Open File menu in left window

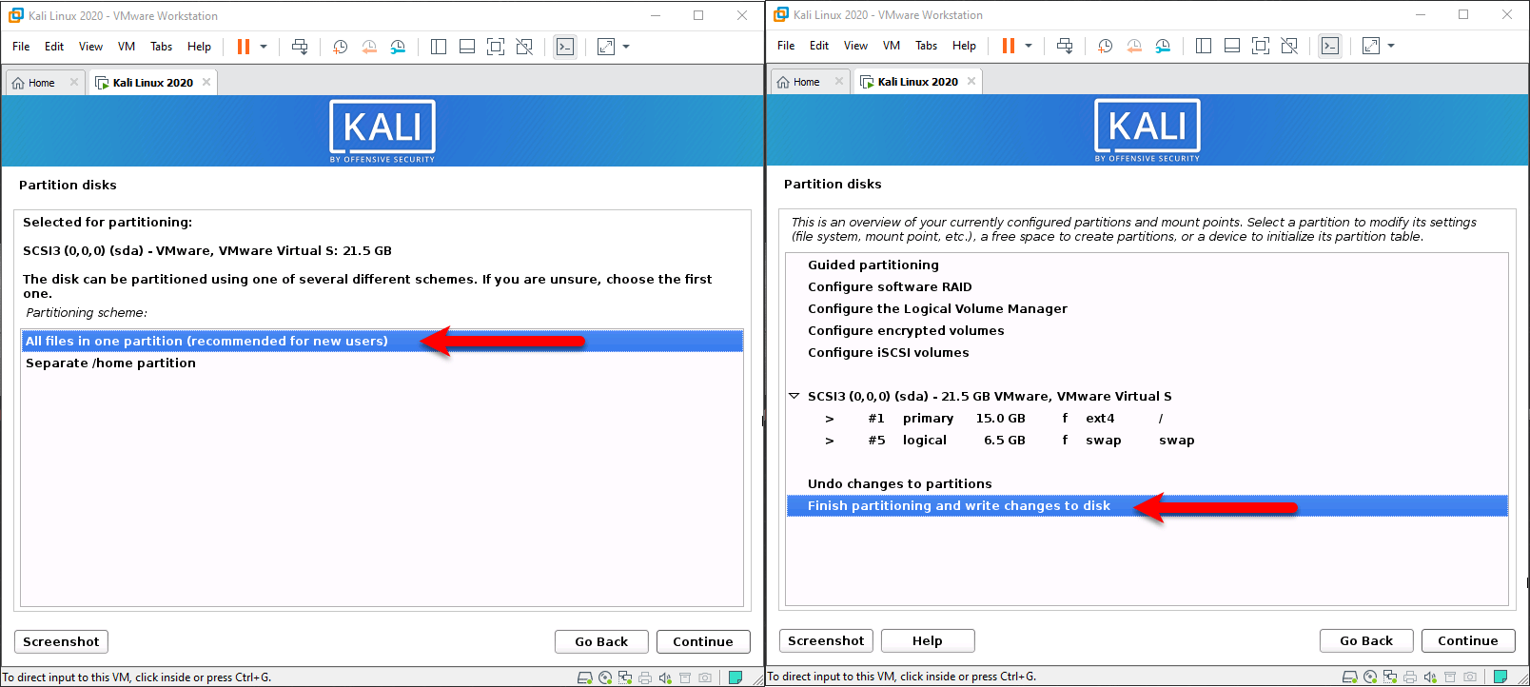tap(21, 47)
